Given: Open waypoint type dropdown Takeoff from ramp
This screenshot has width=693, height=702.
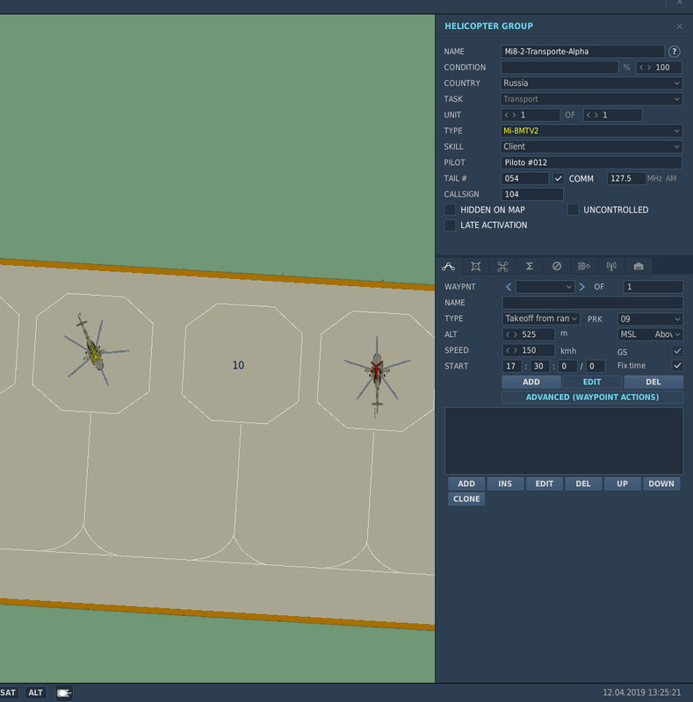Looking at the screenshot, I should coord(541,319).
